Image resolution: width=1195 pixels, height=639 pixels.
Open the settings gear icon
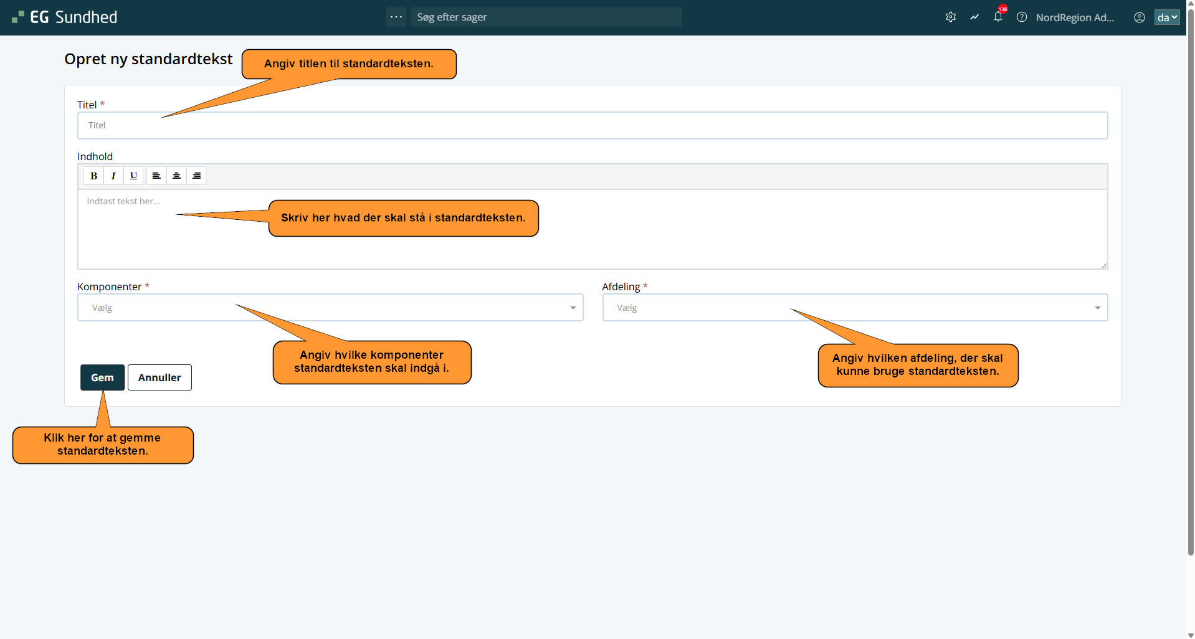pyautogui.click(x=950, y=17)
